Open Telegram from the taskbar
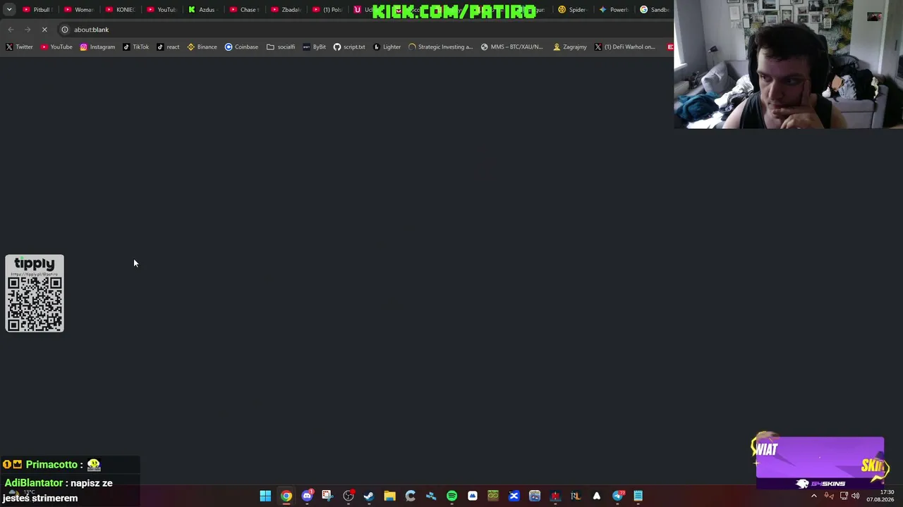This screenshot has height=507, width=903. coord(618,496)
